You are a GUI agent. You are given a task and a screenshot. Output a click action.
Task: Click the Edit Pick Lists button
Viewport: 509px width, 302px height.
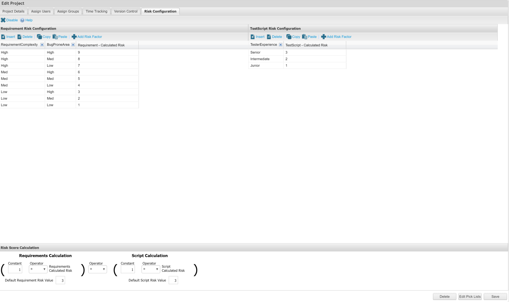coord(470,296)
